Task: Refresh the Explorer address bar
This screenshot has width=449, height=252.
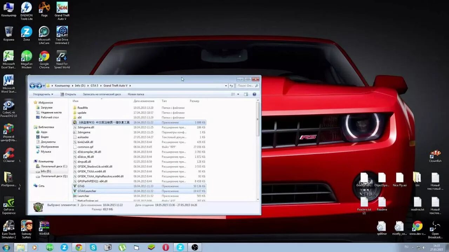Action: [231, 86]
